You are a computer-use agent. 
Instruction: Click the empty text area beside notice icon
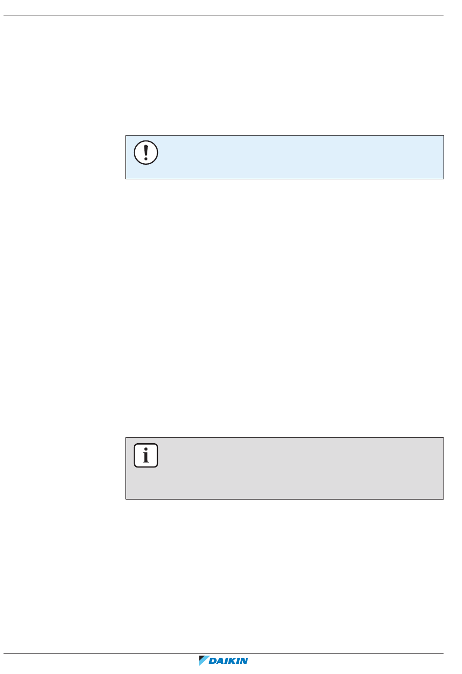click(302, 157)
